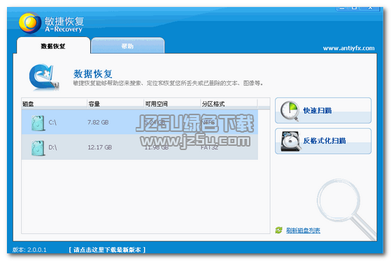Click the version 2.0.0.1 status text

coord(29,250)
